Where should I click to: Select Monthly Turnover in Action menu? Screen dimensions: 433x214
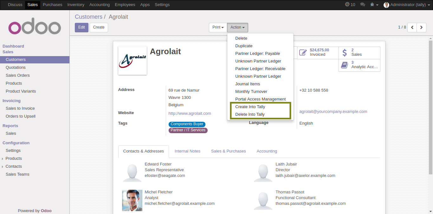[260, 92]
